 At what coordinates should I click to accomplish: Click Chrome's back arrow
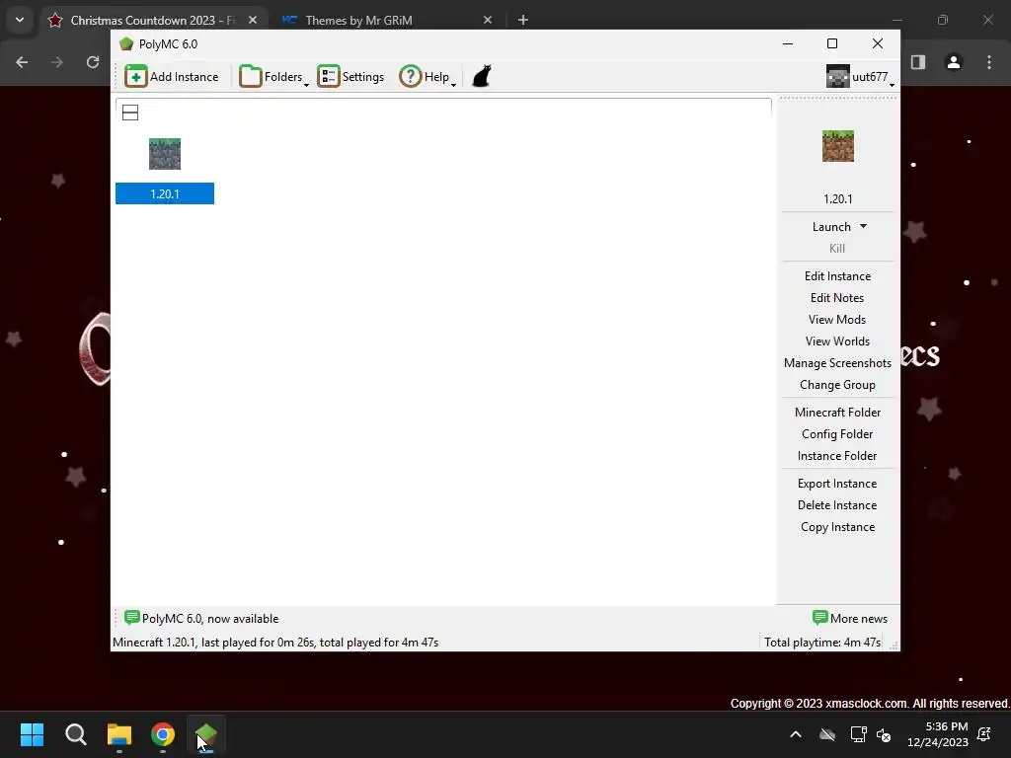coord(22,62)
